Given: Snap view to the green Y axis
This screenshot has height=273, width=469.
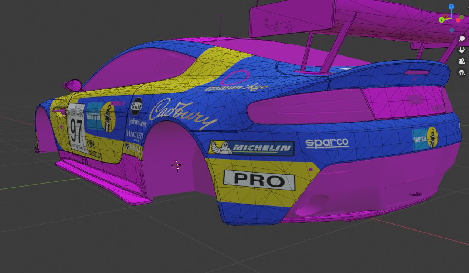Looking at the screenshot, I should pos(441,20).
